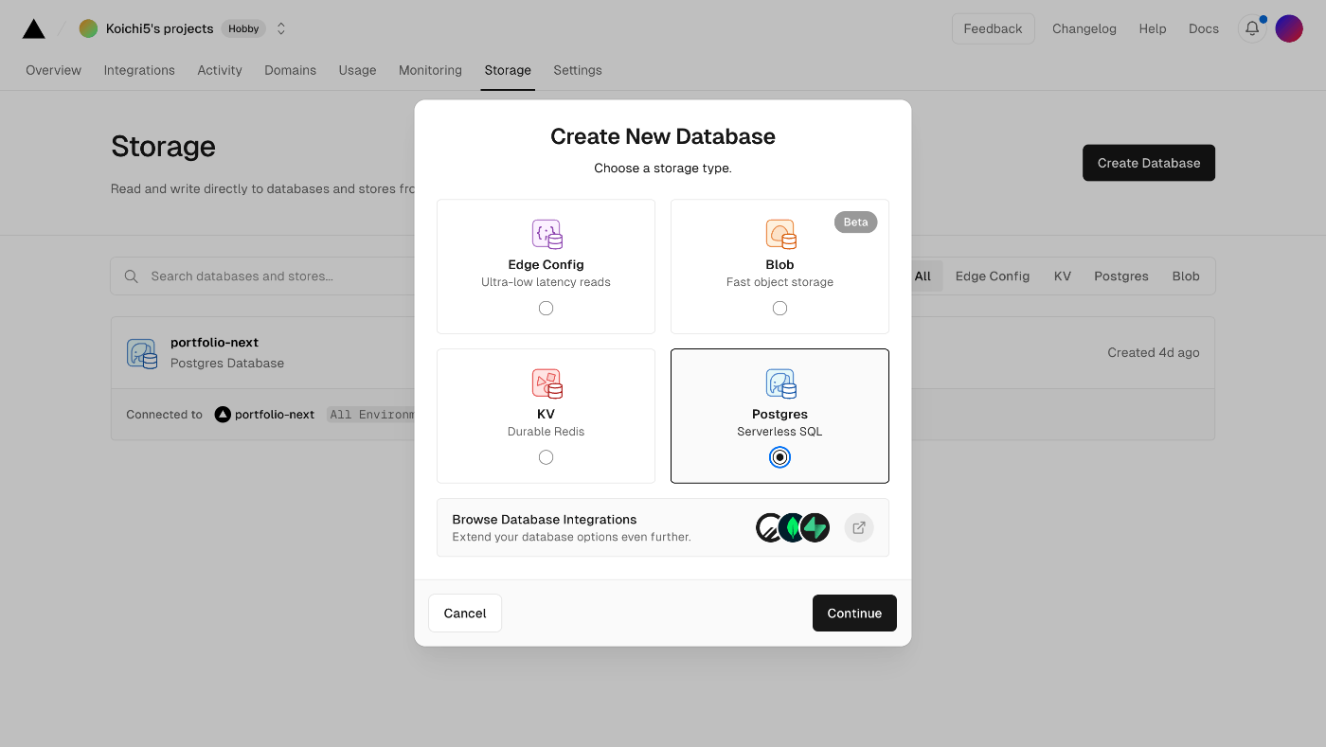Open the Changelog link
The height and width of the screenshot is (747, 1326).
(x=1084, y=28)
